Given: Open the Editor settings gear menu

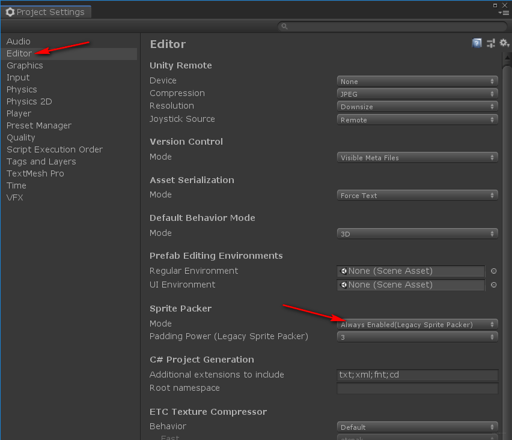Looking at the screenshot, I should point(504,43).
